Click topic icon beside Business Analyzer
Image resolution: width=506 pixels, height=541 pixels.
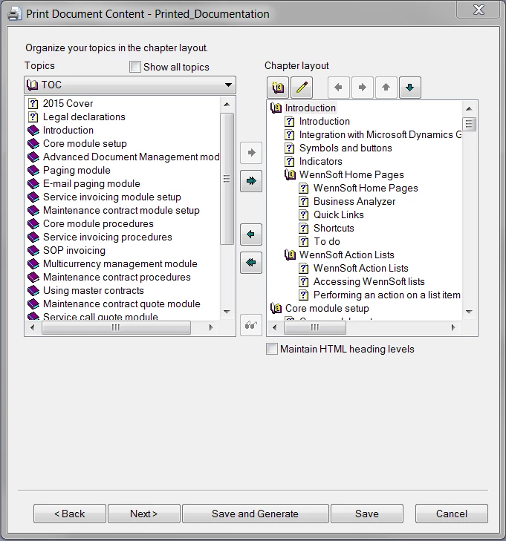[303, 202]
